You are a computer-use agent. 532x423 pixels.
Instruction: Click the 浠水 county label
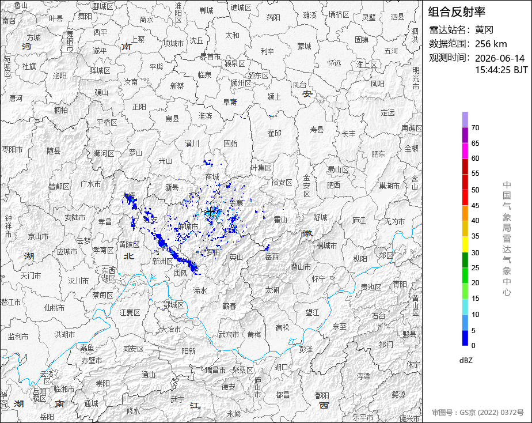tap(200, 290)
